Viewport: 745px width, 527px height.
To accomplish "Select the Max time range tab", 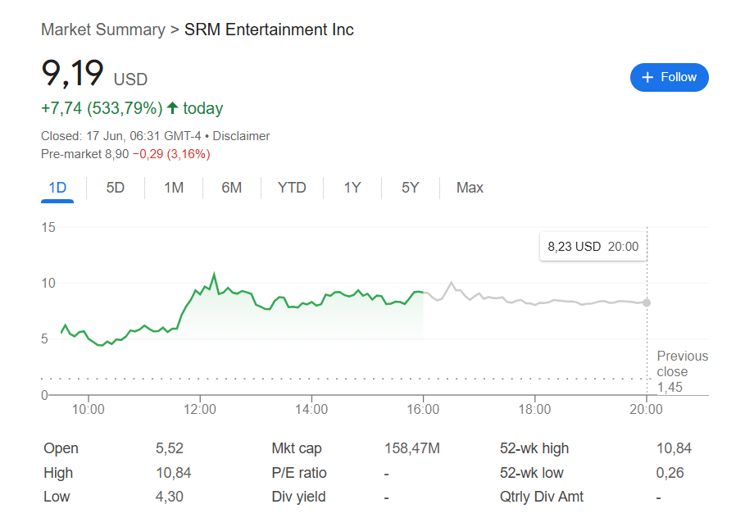I will tap(470, 188).
